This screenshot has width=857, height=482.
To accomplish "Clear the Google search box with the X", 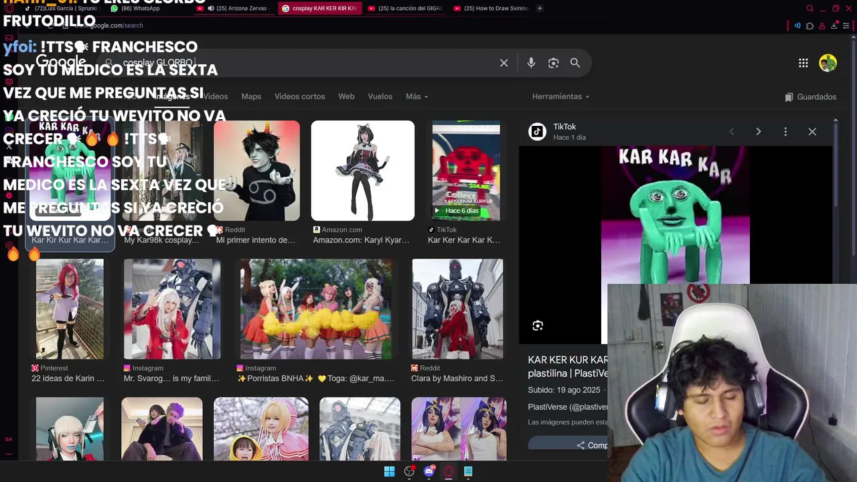I will [503, 63].
